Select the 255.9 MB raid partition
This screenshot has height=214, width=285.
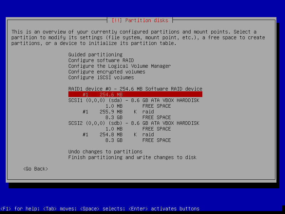(118, 112)
